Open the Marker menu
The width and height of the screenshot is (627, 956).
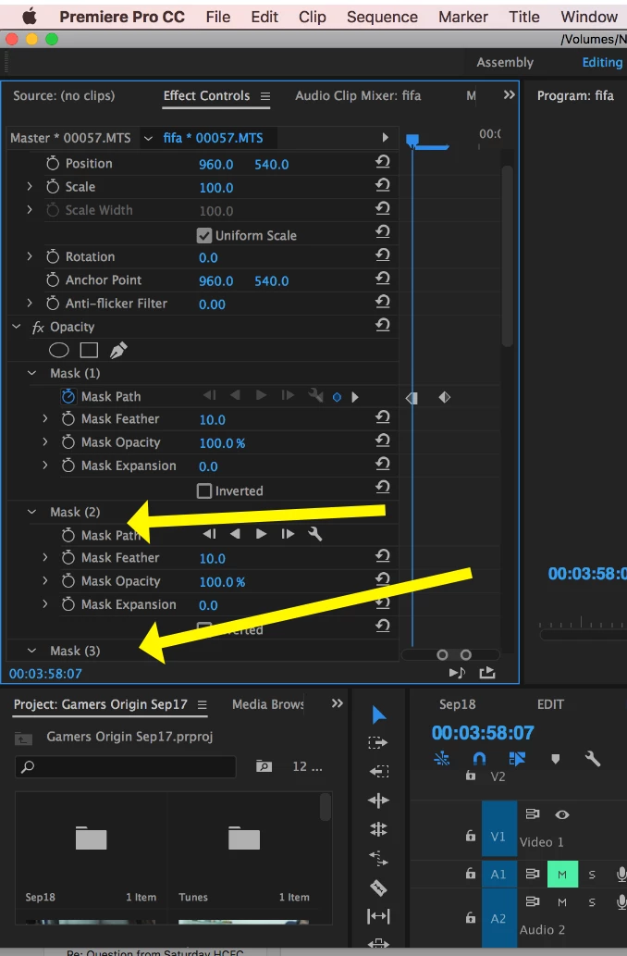pos(463,17)
